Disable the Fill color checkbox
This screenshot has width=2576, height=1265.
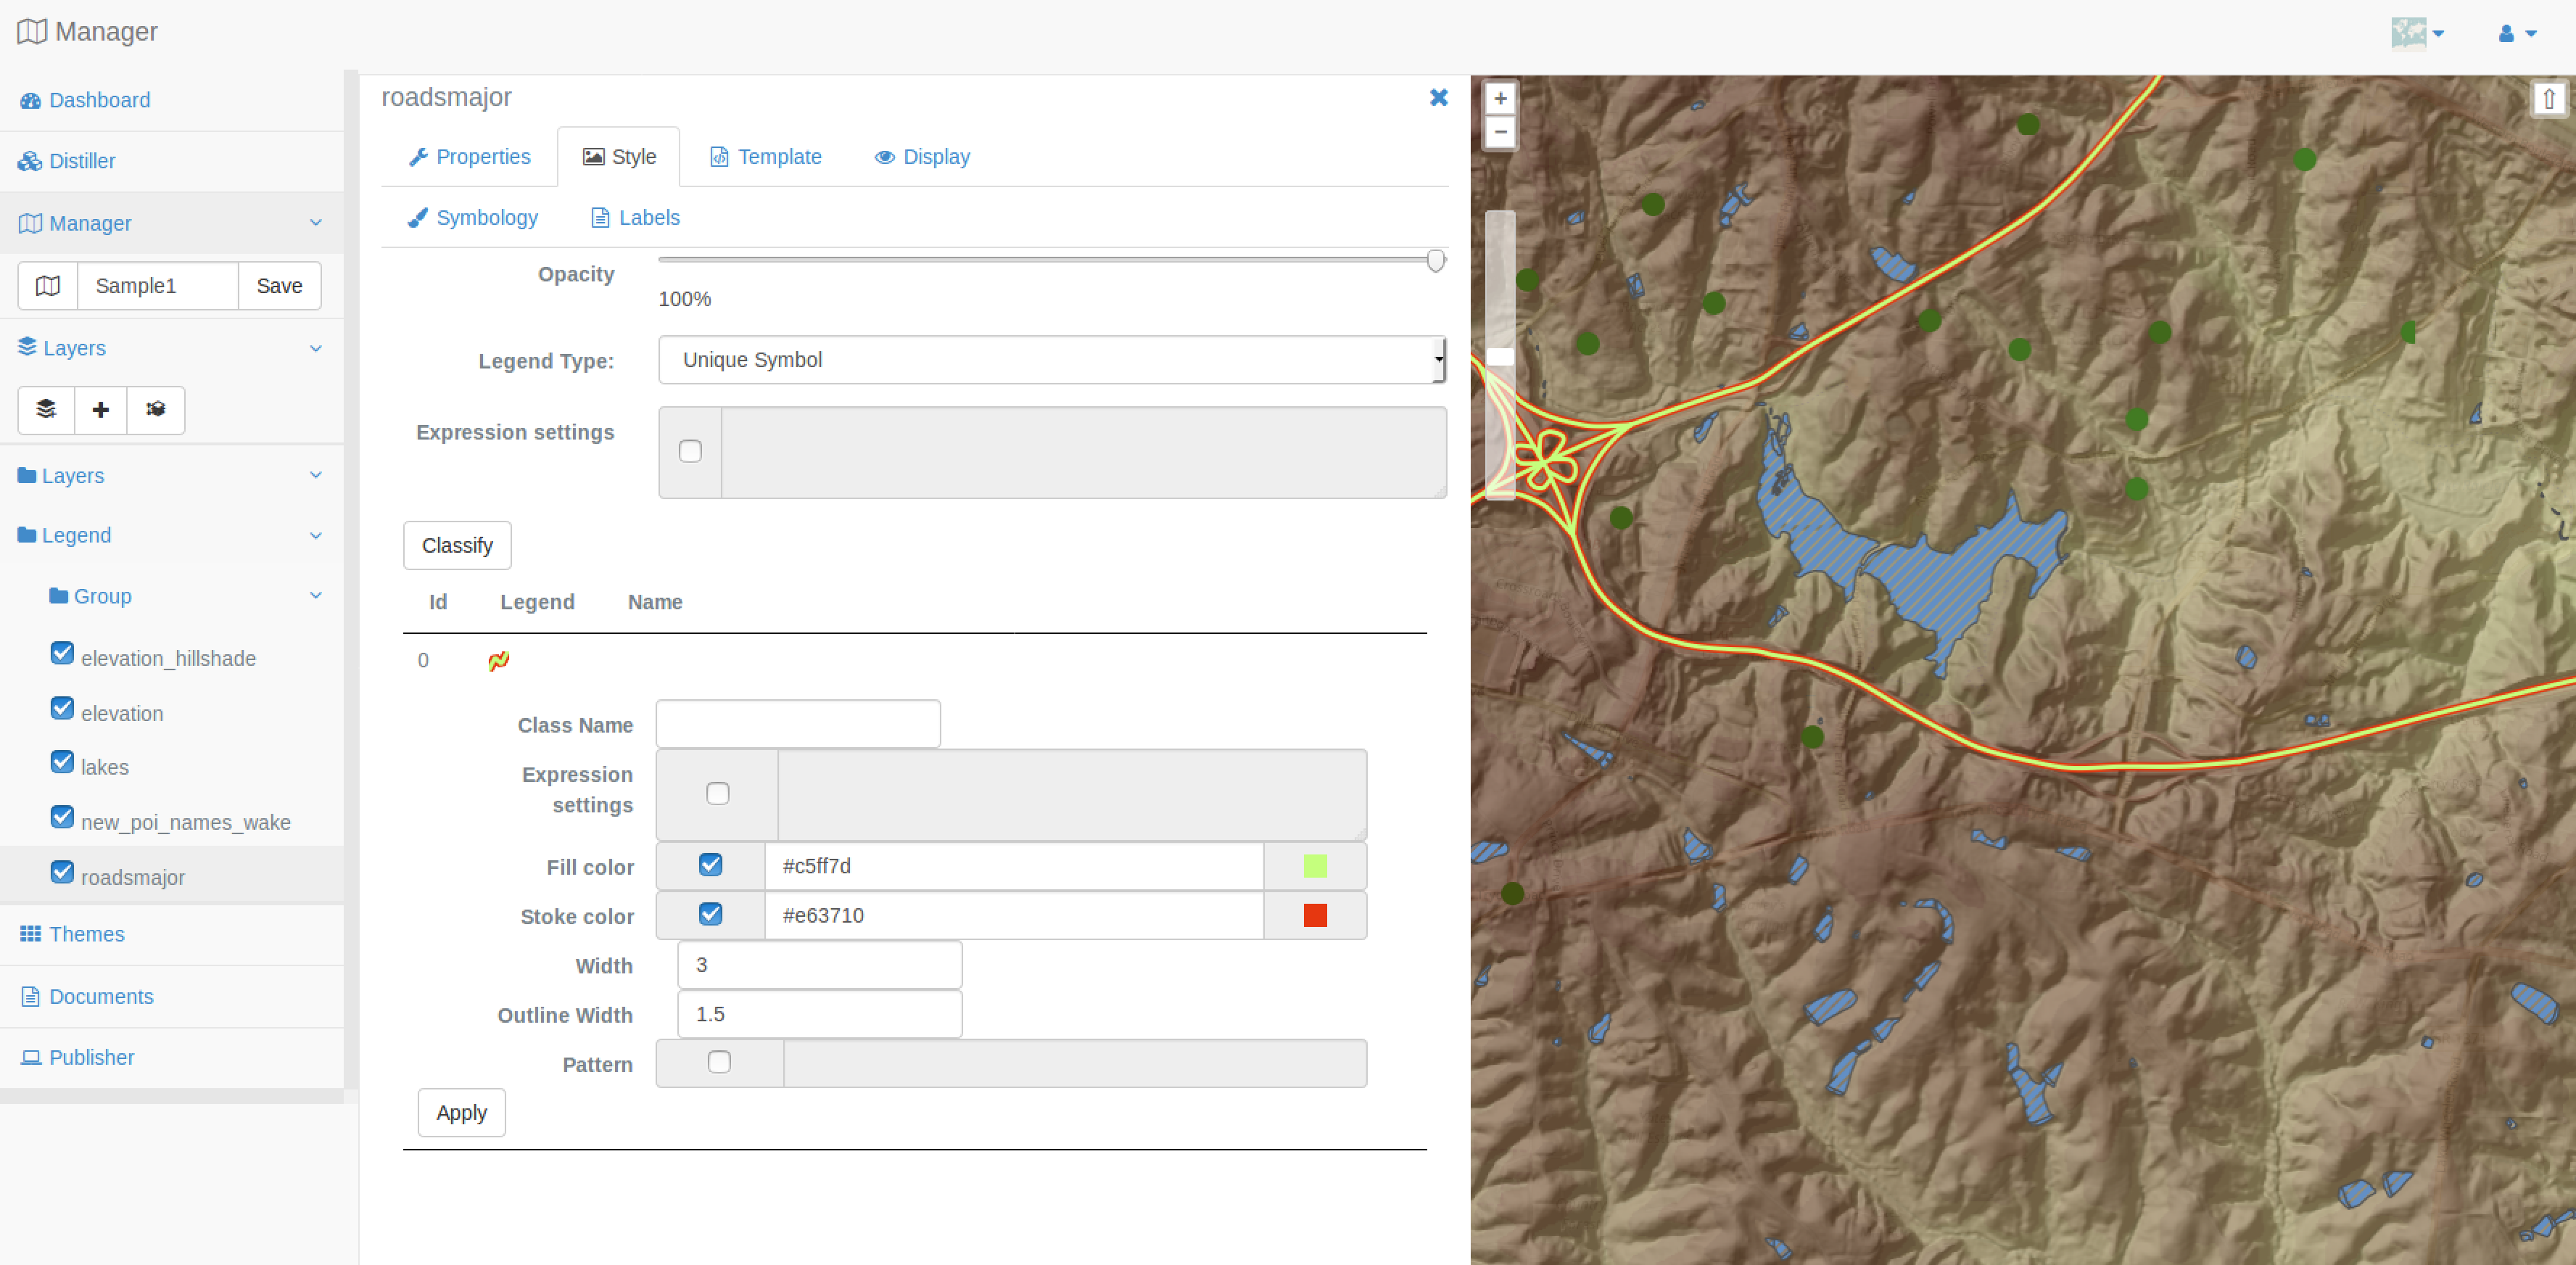coord(711,864)
